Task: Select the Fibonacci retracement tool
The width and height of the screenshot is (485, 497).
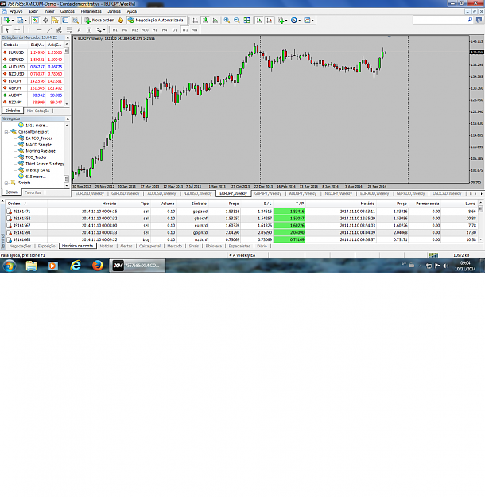Action: (69, 29)
